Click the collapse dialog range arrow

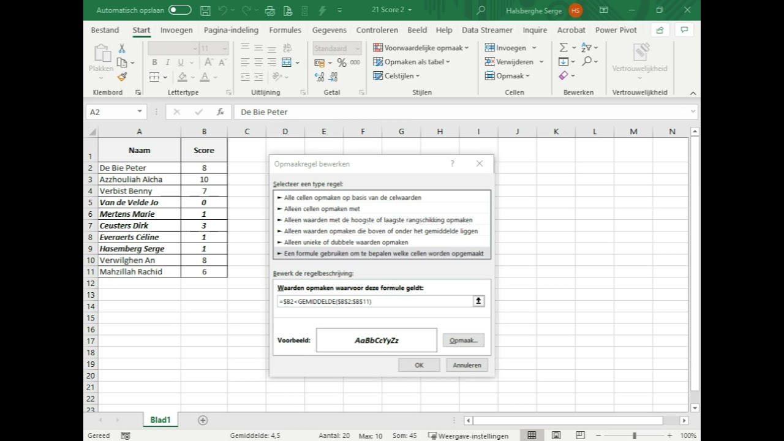coord(479,301)
